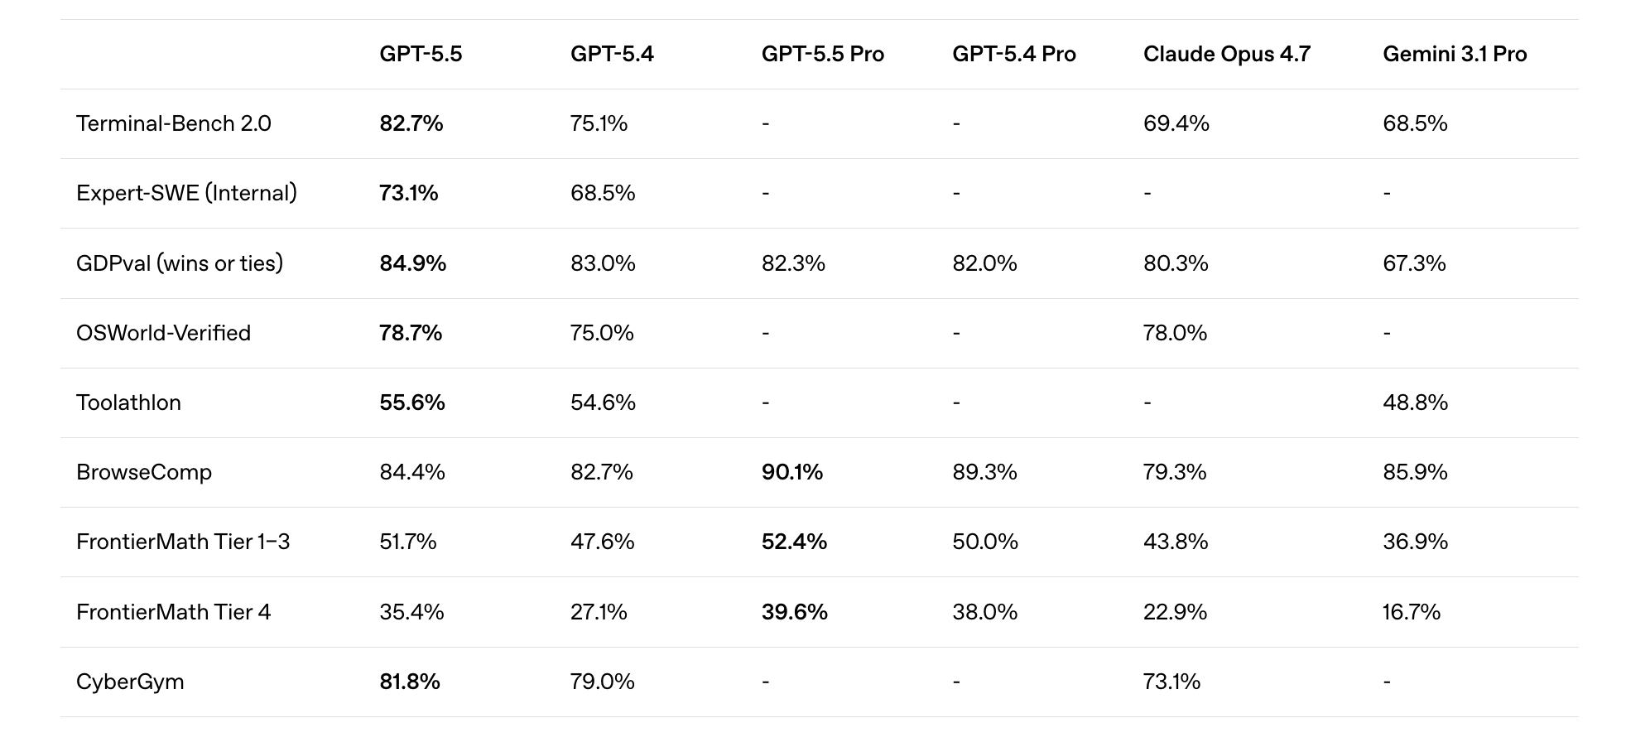This screenshot has width=1626, height=747.
Task: Click the Claude Opus 4.7 column header
Action: point(1226,54)
